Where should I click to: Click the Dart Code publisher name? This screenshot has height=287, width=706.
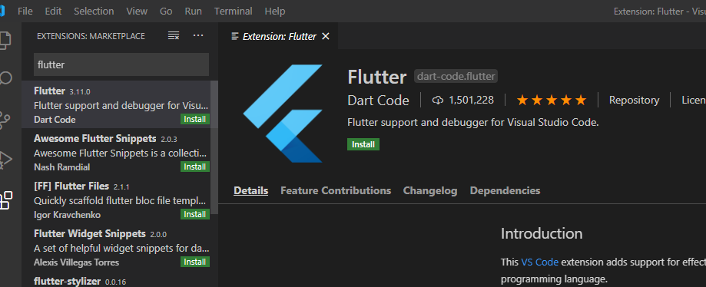pyautogui.click(x=378, y=101)
